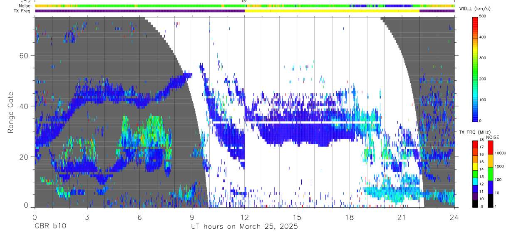Image resolution: width=511 pixels, height=235 pixels.
Task: Click Range Gate tick label '20'
Action: 24,157
